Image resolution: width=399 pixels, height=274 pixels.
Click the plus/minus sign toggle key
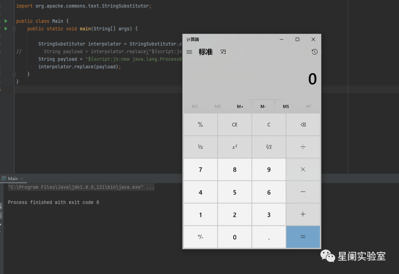pyautogui.click(x=201, y=237)
